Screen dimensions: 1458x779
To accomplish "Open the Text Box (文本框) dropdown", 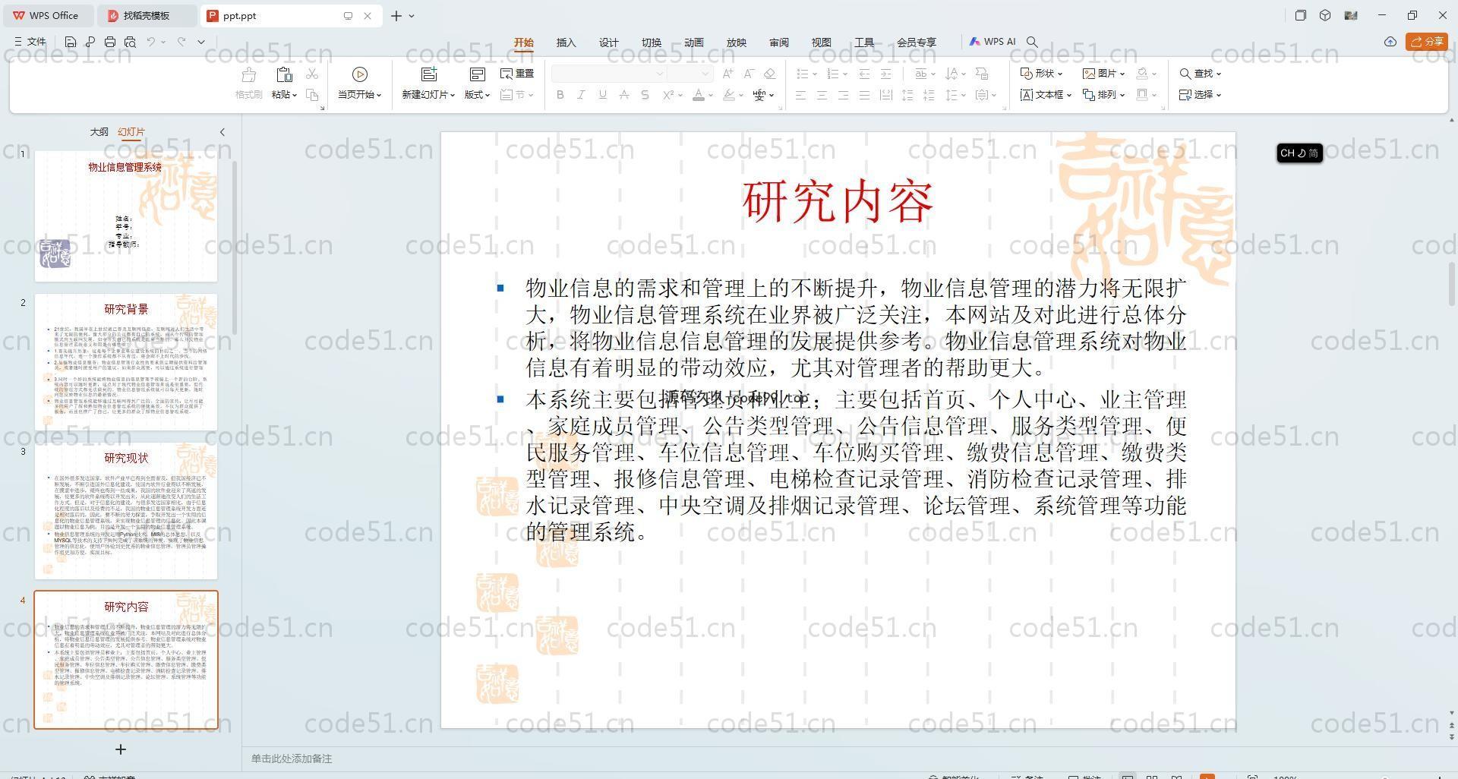I will click(x=1046, y=95).
